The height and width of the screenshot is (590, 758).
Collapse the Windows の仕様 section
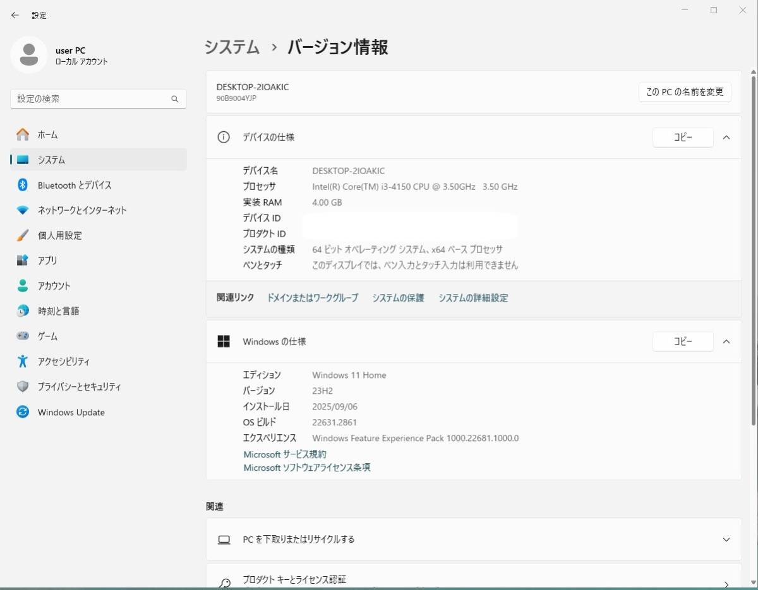[726, 341]
